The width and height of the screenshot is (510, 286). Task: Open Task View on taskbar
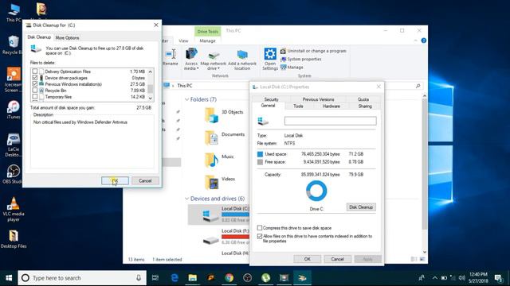tap(155, 278)
